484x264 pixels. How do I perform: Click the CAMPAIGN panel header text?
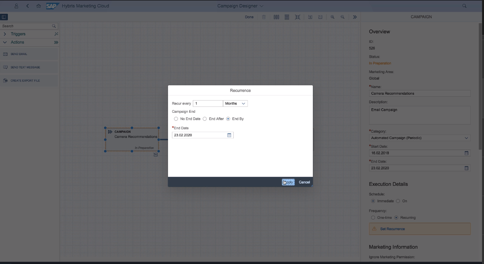[x=421, y=17]
